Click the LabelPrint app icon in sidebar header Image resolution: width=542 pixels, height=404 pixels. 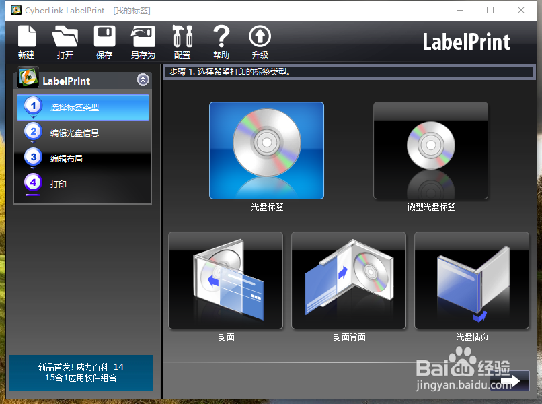coord(28,77)
